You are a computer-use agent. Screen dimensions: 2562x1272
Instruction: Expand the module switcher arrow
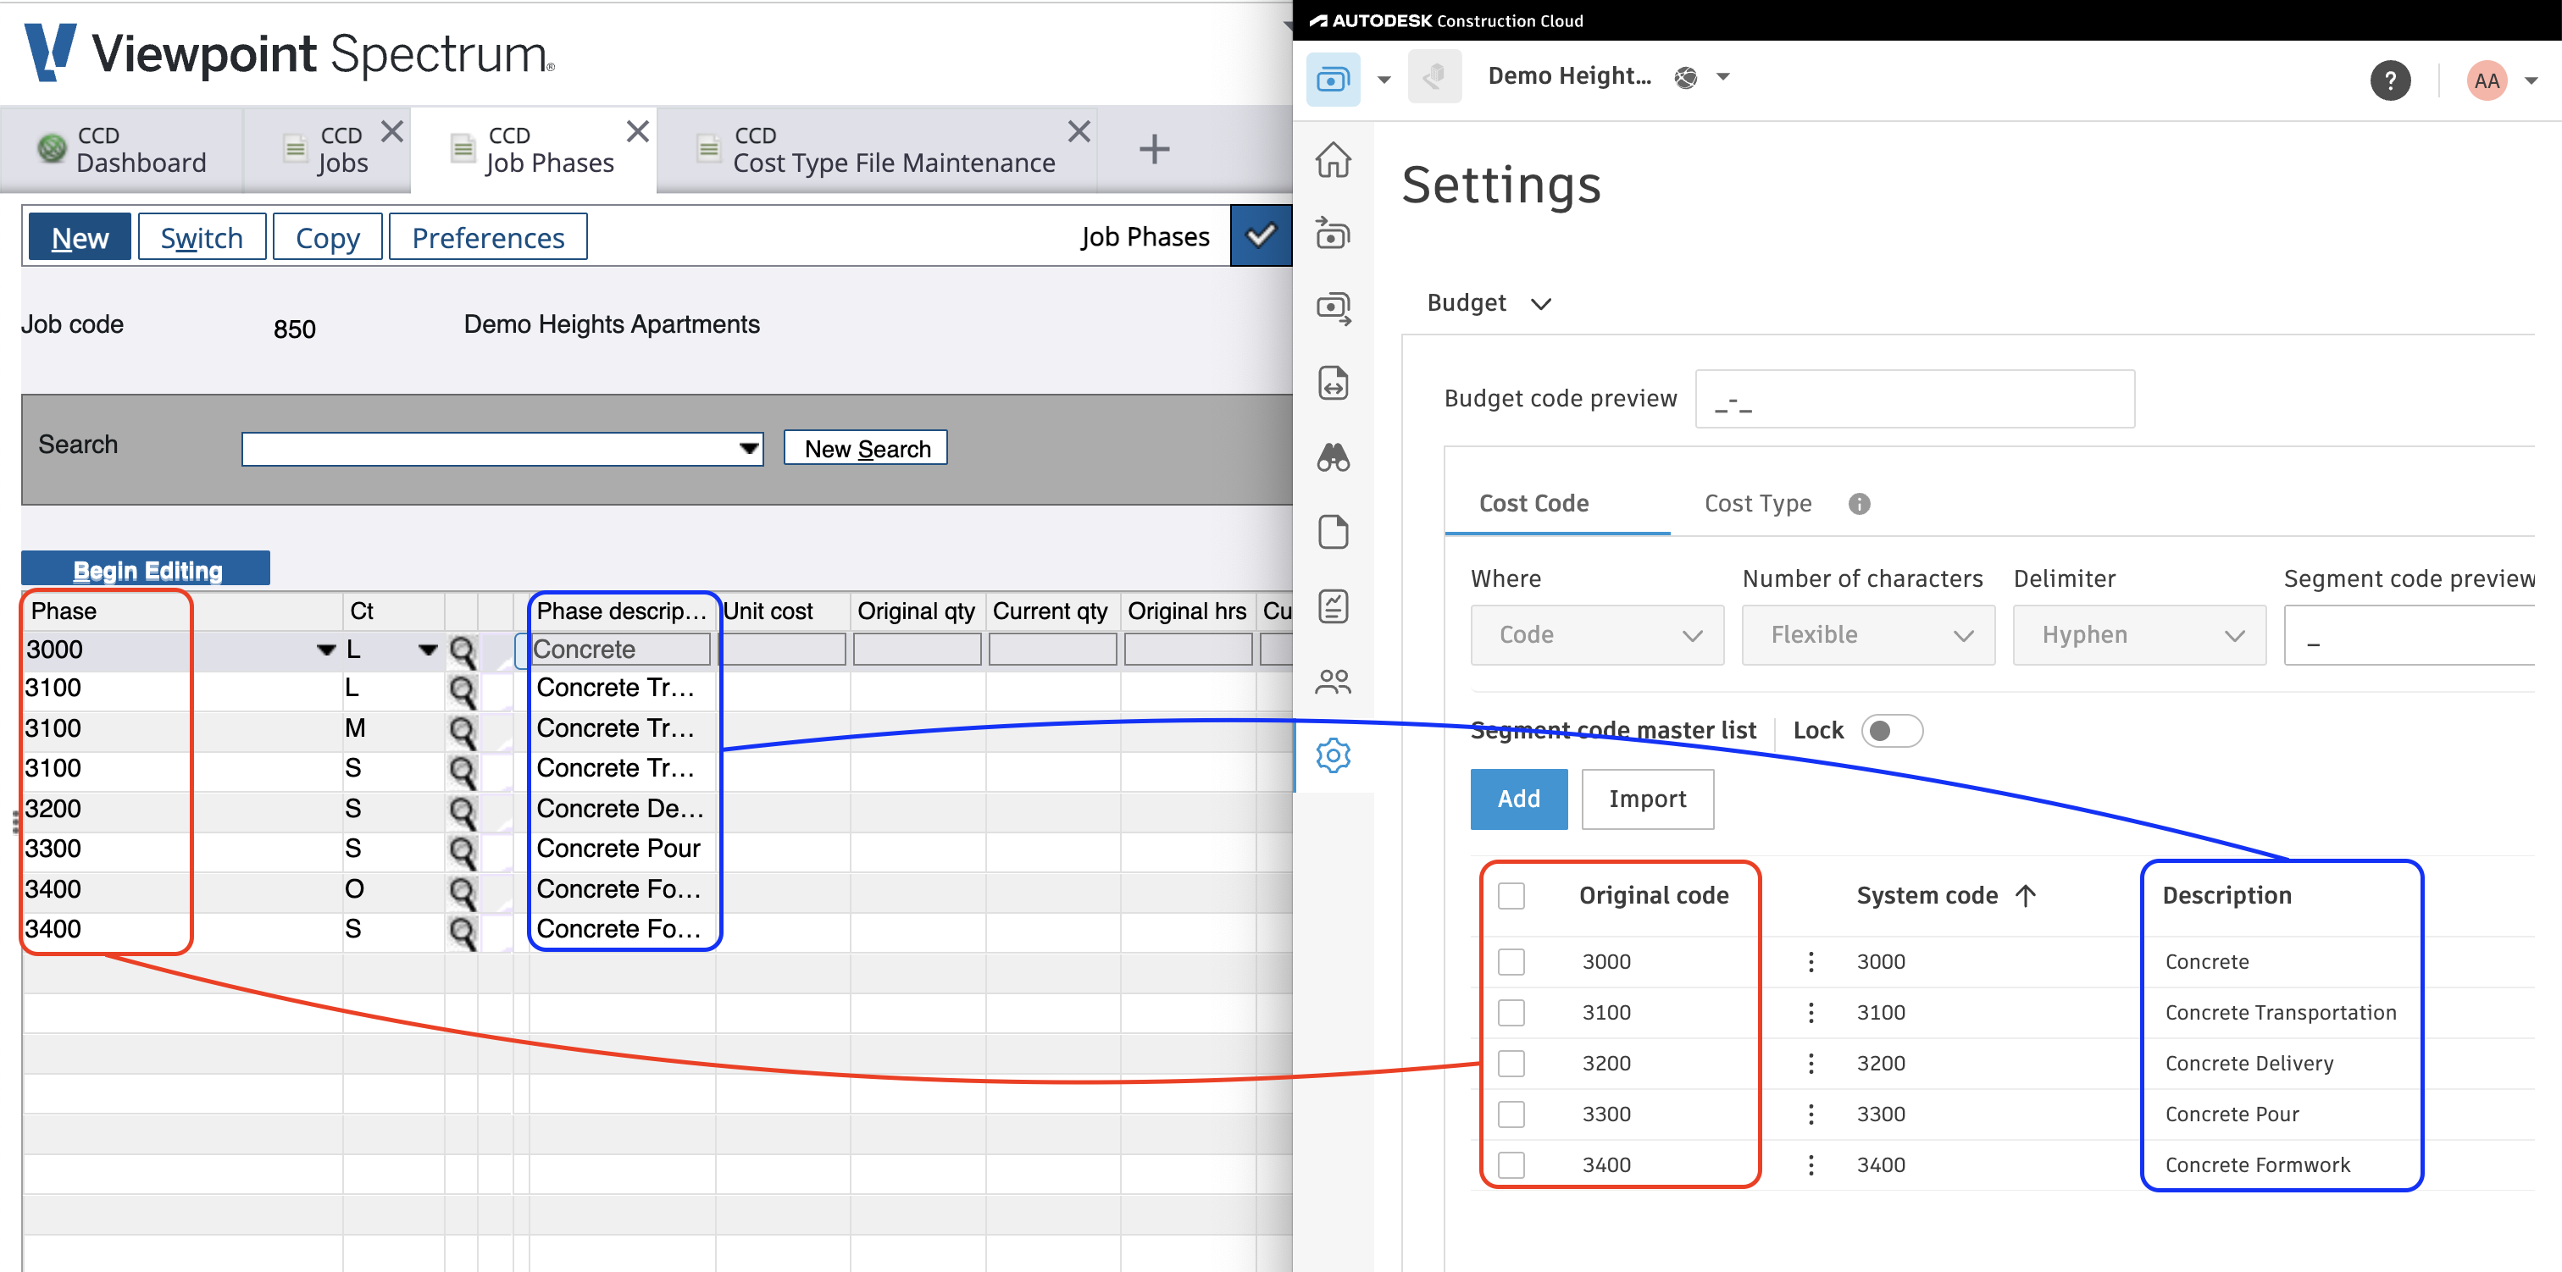[x=1384, y=80]
